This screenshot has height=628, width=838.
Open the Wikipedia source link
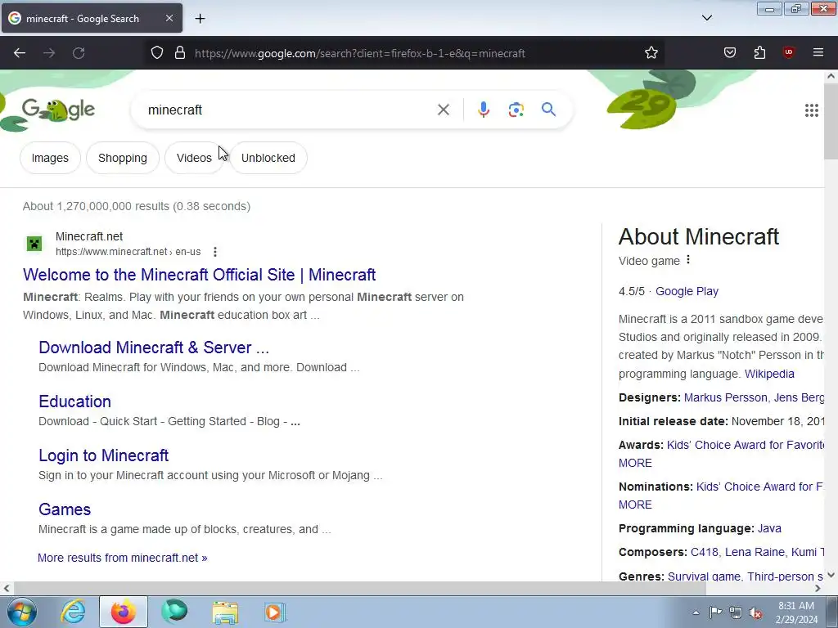[769, 374]
